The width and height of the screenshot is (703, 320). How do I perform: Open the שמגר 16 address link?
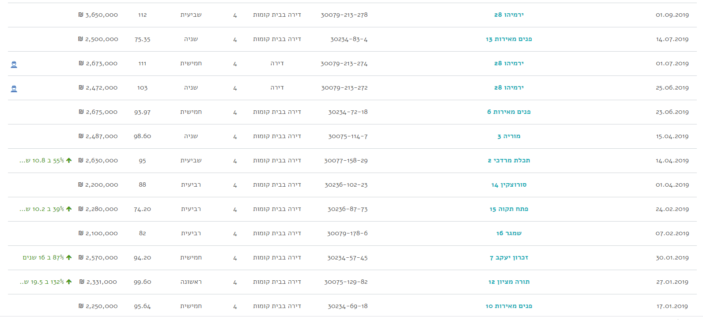click(x=509, y=233)
